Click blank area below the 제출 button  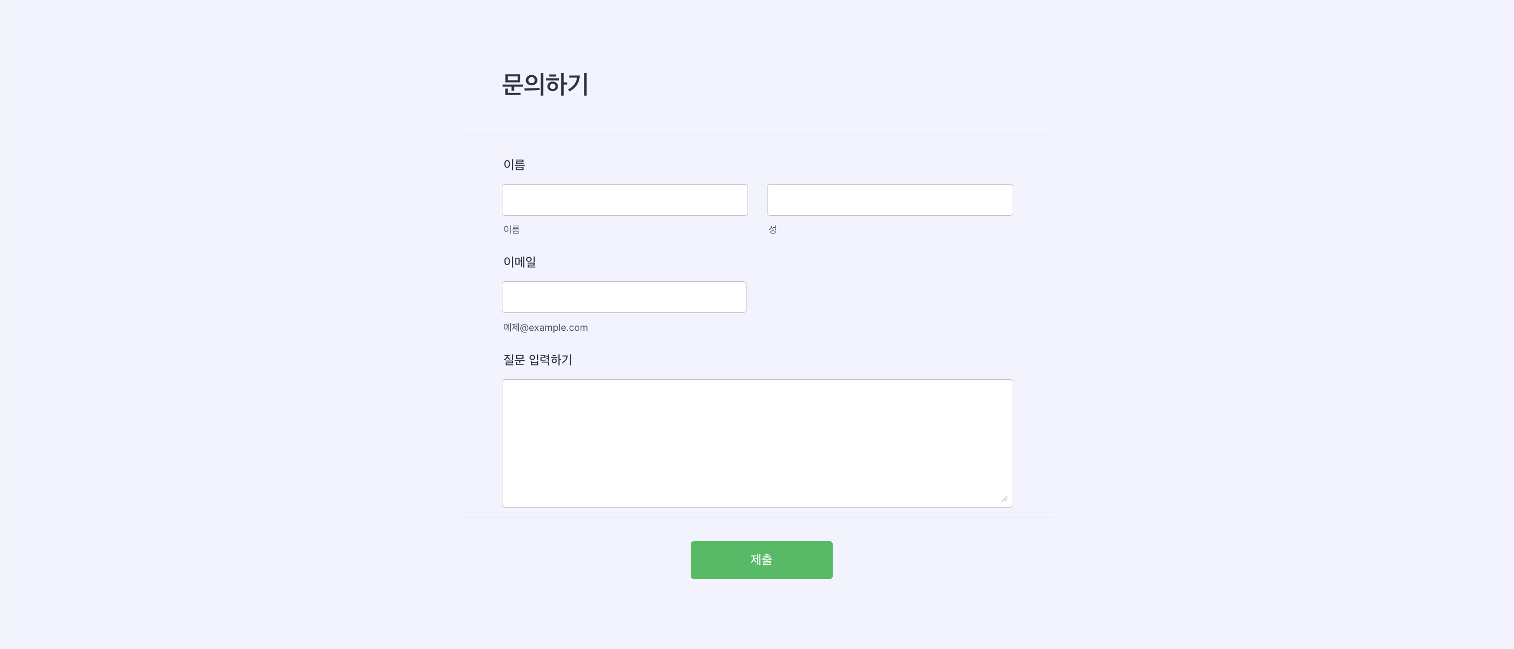coord(761,614)
